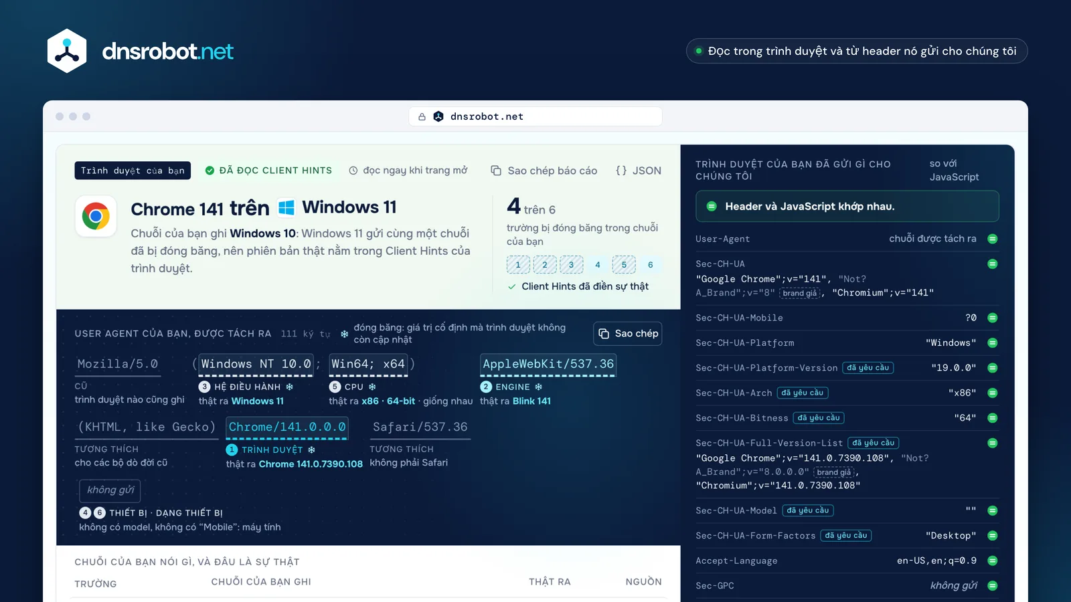Click the Windows NT 10.0 token
The image size is (1071, 602).
click(x=256, y=364)
